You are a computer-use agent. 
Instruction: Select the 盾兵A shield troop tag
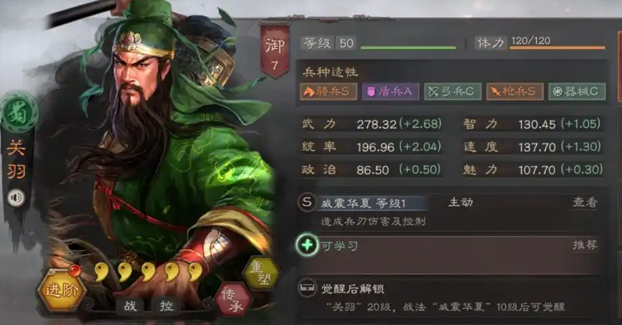coord(390,92)
